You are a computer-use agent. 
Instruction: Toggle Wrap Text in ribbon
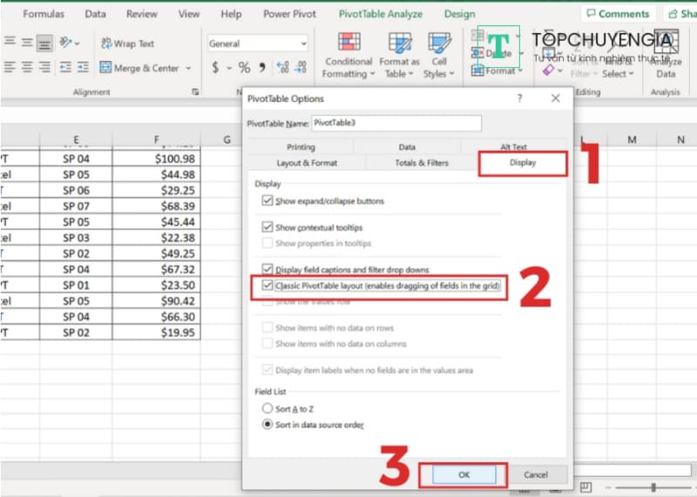click(x=106, y=44)
